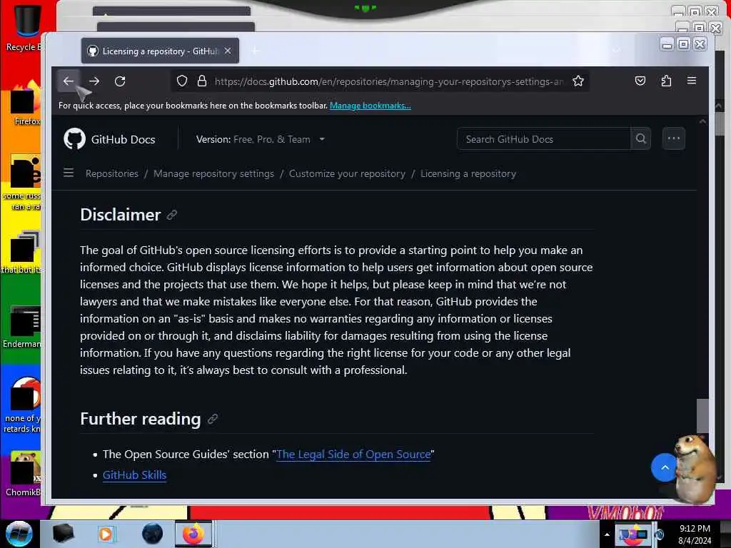731x548 pixels.
Task: Open the Recycle Bin desktop icon
Action: coord(24,27)
